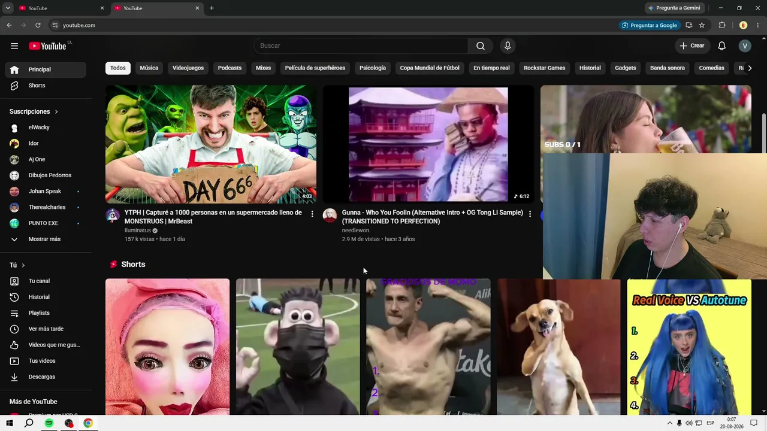Screen dimensions: 767x431
Task: Open the dog Shorts thumbnail
Action: coord(558,347)
